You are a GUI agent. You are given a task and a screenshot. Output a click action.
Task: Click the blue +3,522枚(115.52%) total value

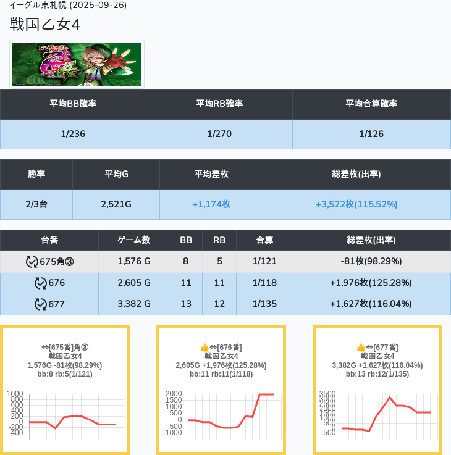coord(356,204)
